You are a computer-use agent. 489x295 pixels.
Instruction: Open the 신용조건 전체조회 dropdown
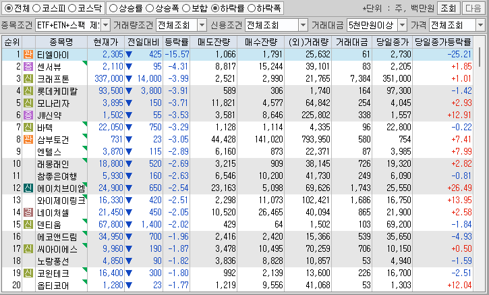303,25
